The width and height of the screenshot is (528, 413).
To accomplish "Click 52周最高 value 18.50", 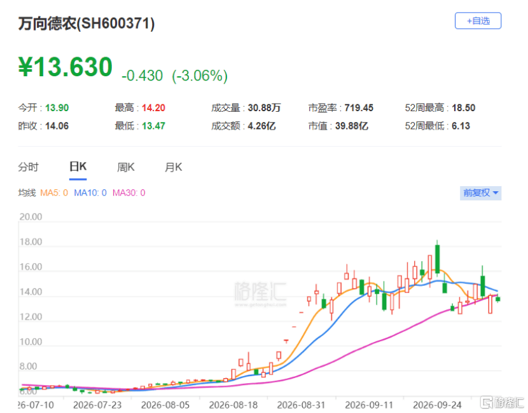I will [x=464, y=108].
